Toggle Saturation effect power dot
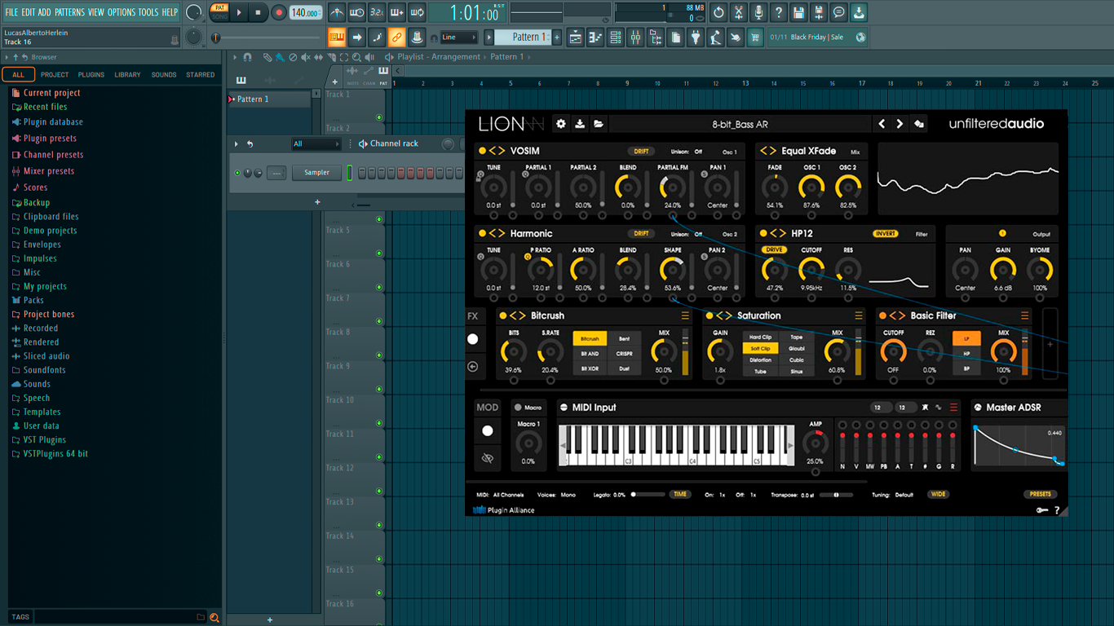This screenshot has height=626, width=1114. 710,315
